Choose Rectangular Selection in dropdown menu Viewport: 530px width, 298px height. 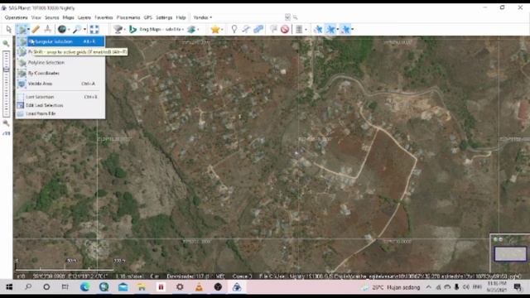pos(60,41)
